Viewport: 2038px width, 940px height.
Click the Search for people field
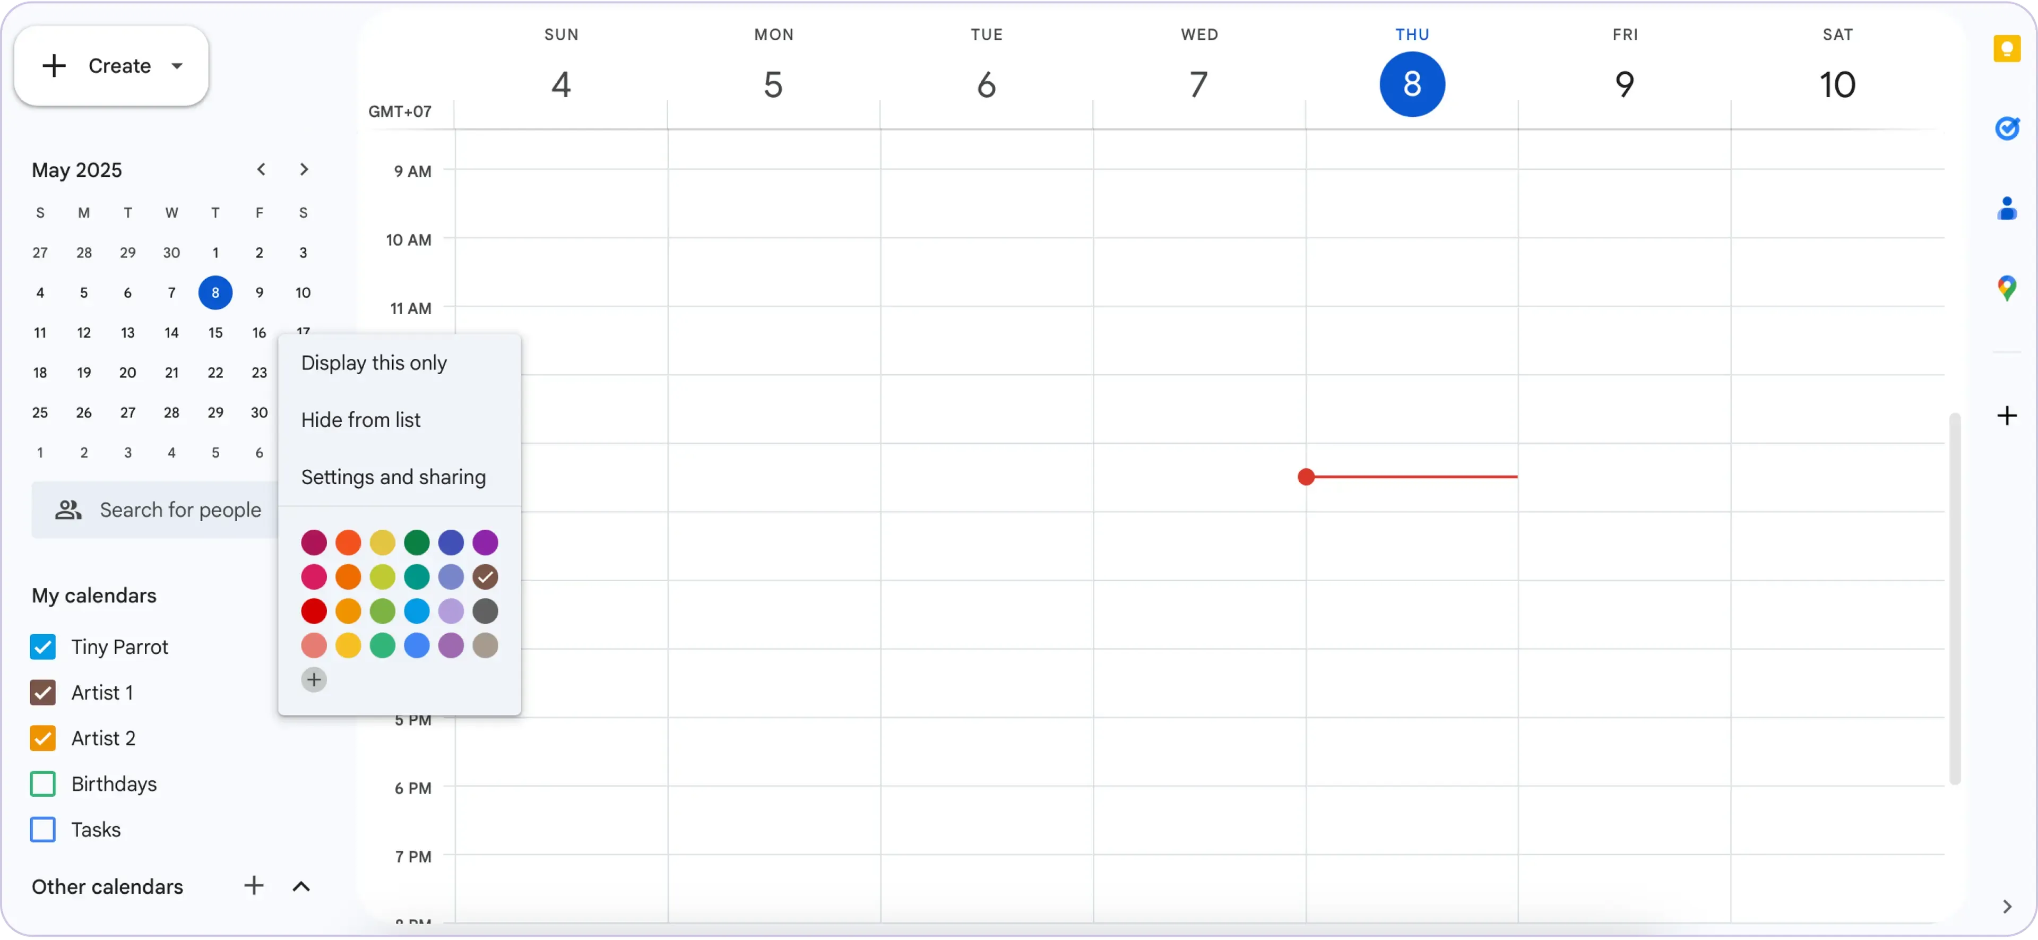180,511
